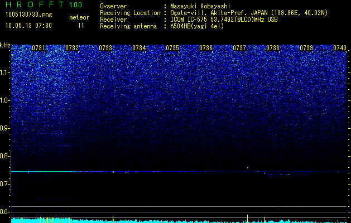Click the red meteor echo dot near 0737
Viewport: 351px width, 223px height.
pyautogui.click(x=247, y=168)
